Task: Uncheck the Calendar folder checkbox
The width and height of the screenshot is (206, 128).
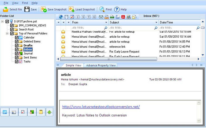Action: tap(17, 38)
